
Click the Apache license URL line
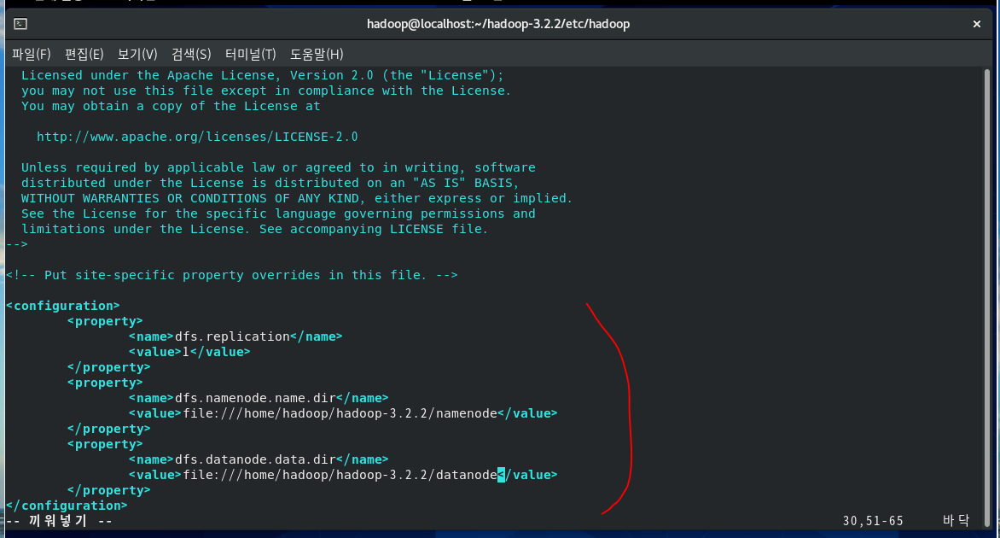point(197,137)
